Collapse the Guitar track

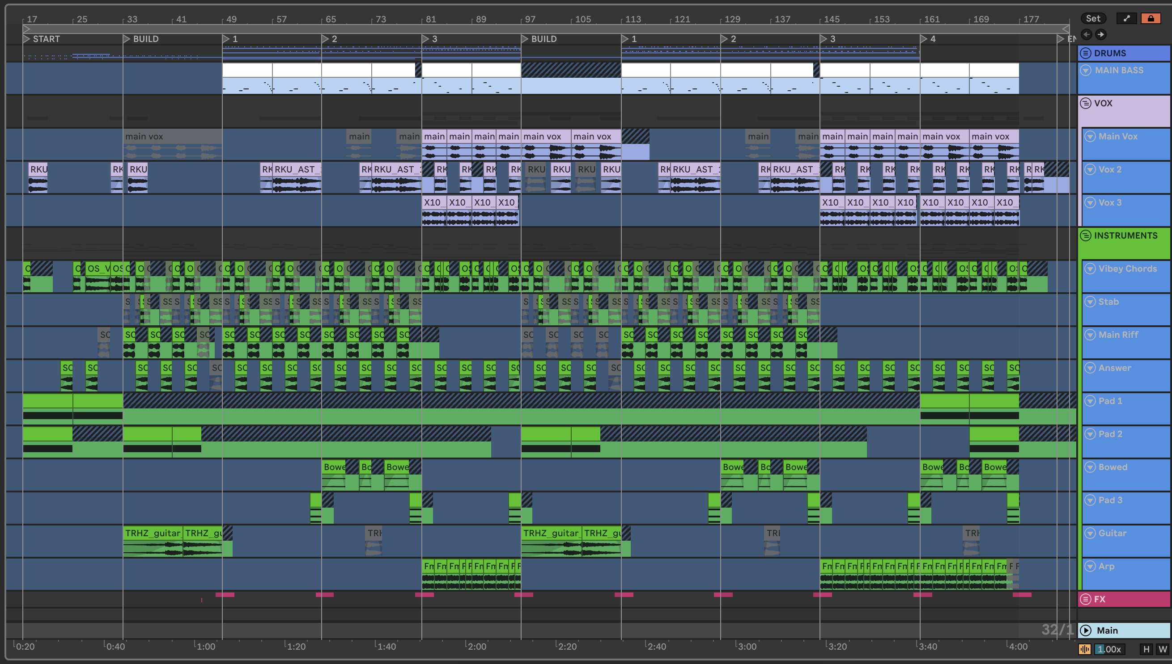tap(1090, 533)
